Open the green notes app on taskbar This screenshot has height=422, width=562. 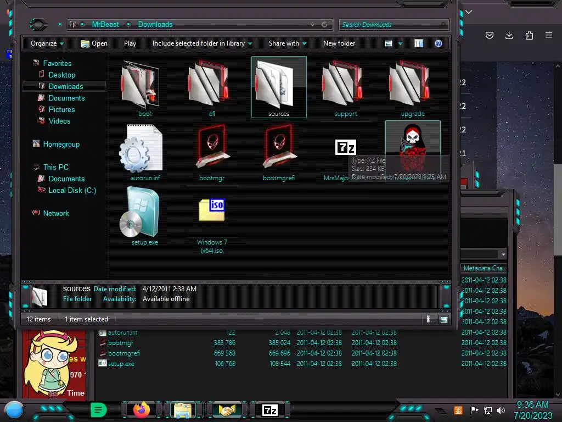(98, 410)
